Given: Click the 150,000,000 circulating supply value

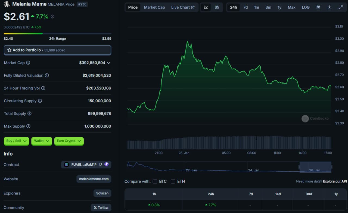Looking at the screenshot, I should [x=100, y=101].
